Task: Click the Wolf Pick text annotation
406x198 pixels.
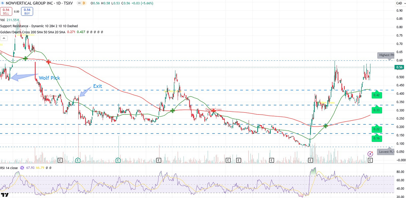Action: click(x=49, y=78)
